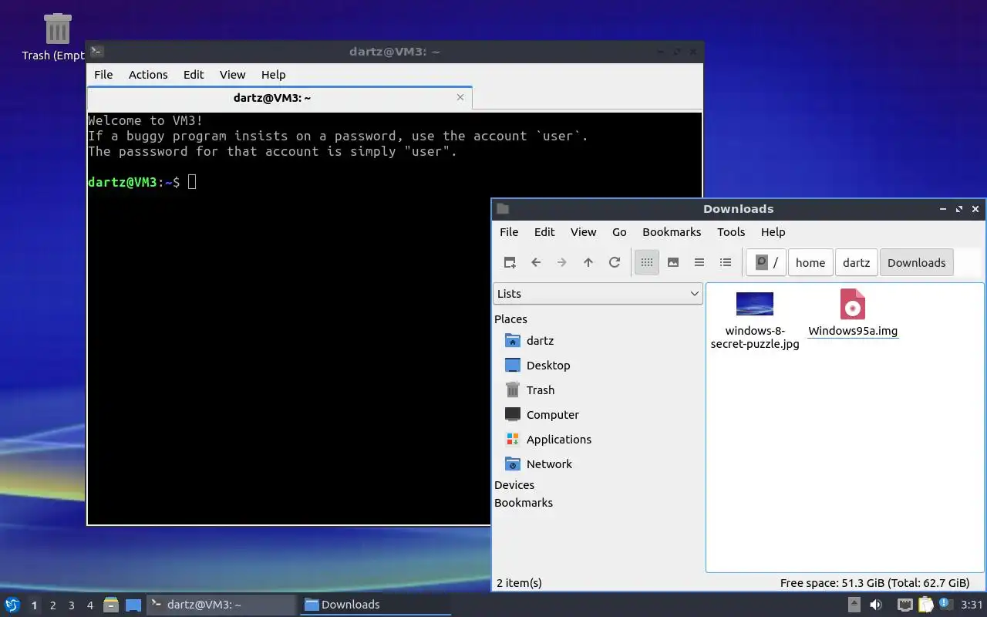The height and width of the screenshot is (617, 987).
Task: Click the dartz path button
Action: [x=856, y=262]
